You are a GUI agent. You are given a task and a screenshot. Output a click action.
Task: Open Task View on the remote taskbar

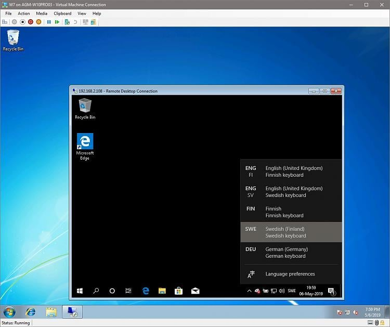128,291
